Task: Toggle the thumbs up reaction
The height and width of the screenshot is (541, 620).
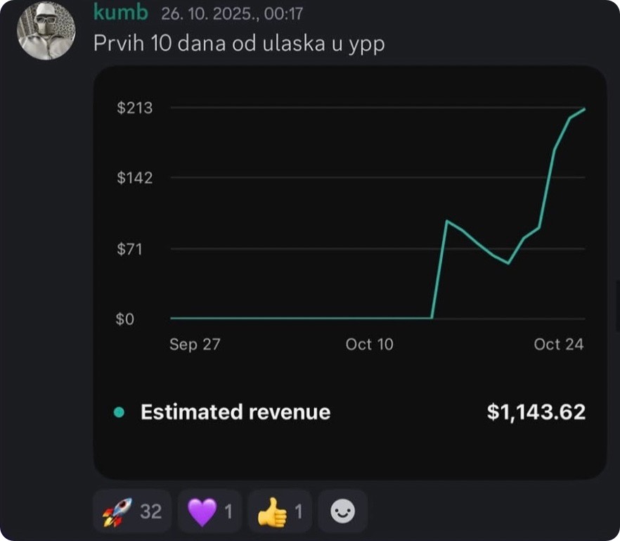Action: point(280,511)
